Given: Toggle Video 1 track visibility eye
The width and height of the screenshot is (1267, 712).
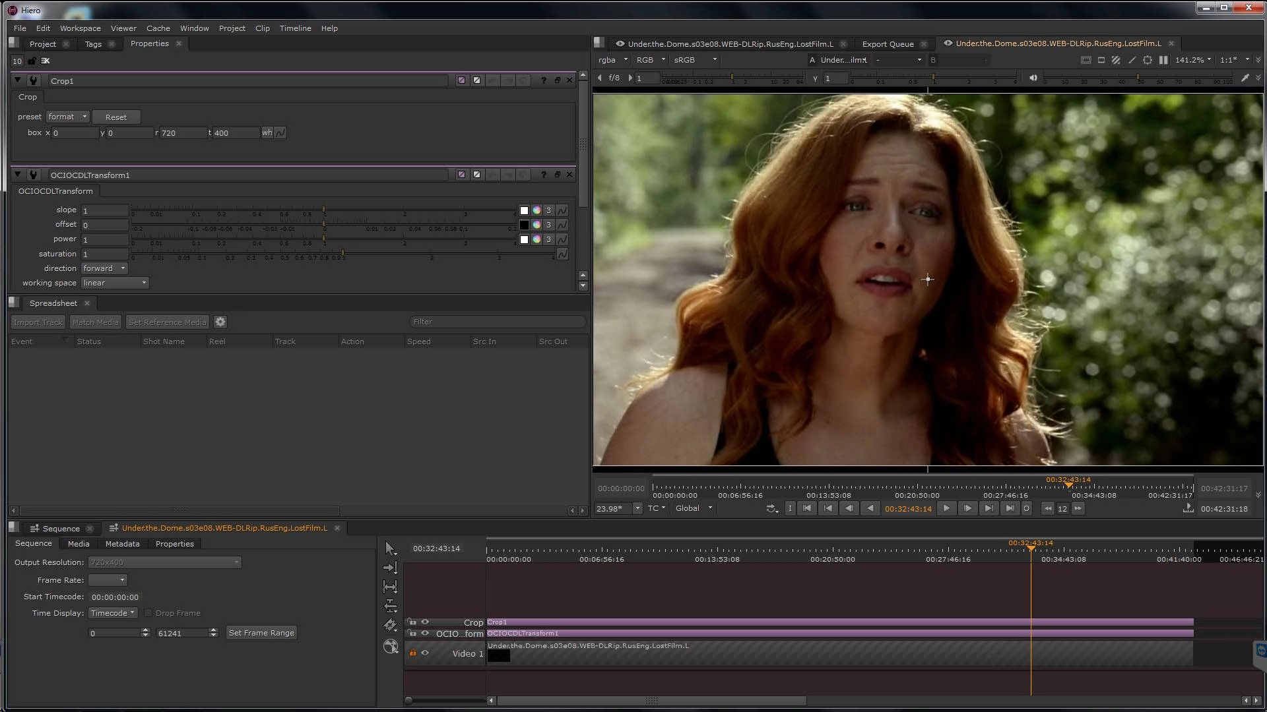Looking at the screenshot, I should pyautogui.click(x=425, y=653).
